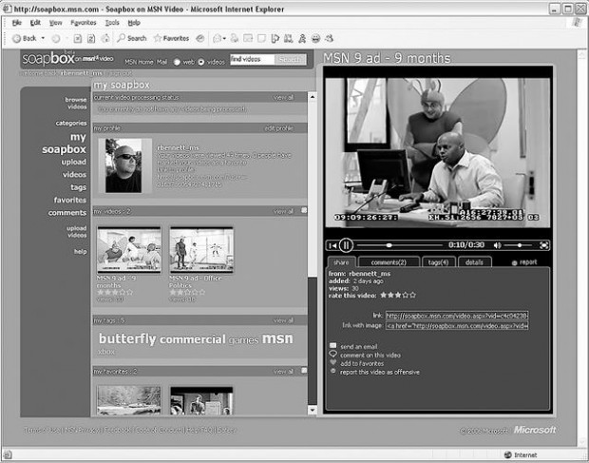The image size is (589, 463).
Task: Open the Favorites menu
Action: (84, 23)
